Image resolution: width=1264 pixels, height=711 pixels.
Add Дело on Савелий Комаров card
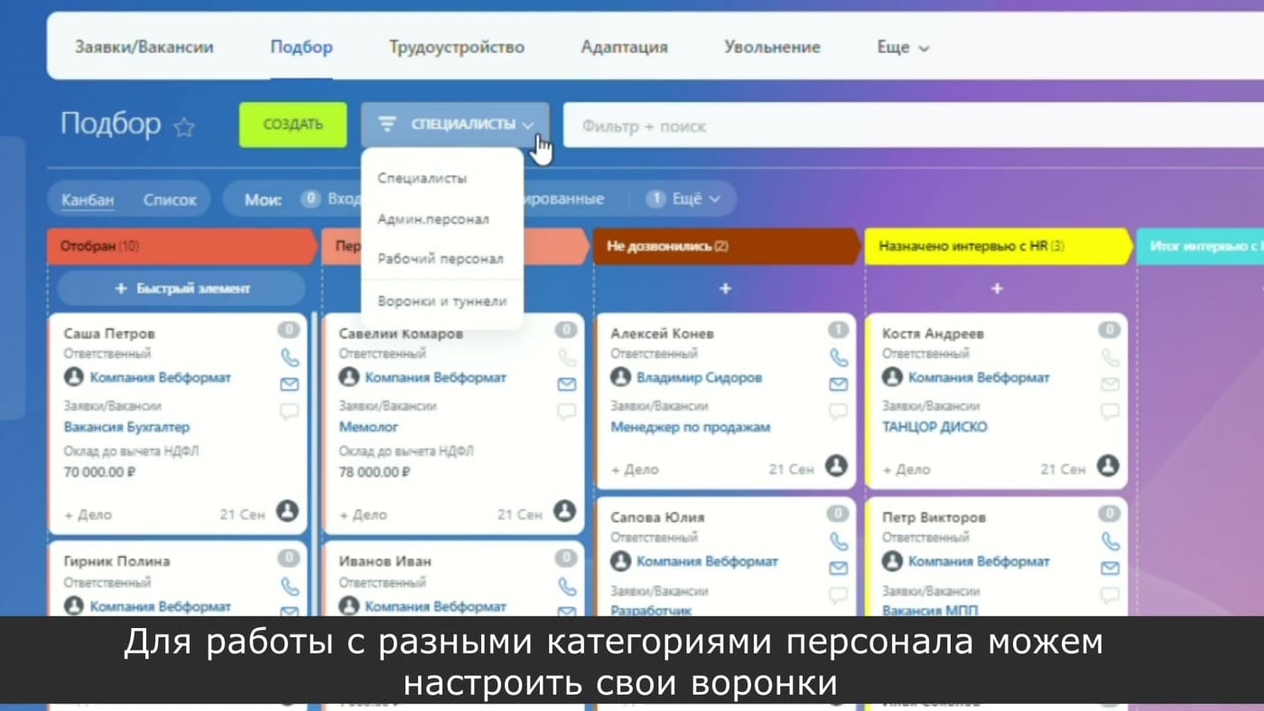pyautogui.click(x=363, y=514)
